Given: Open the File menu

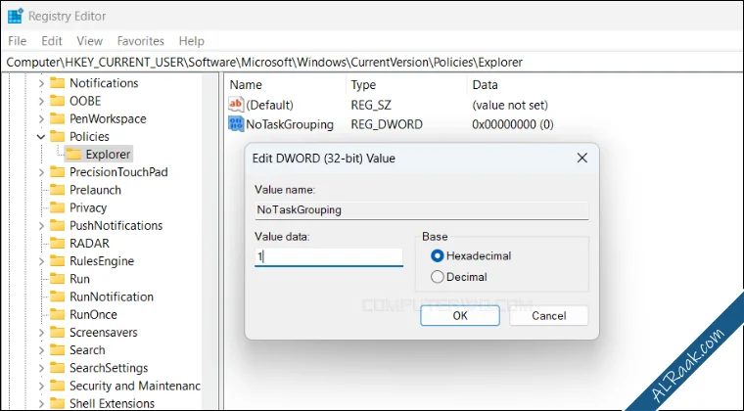Looking at the screenshot, I should tap(17, 41).
